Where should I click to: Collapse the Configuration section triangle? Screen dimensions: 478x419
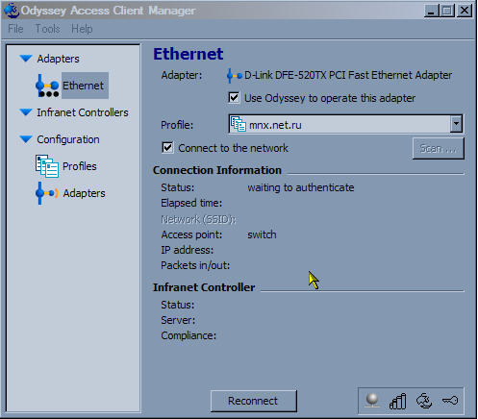26,139
